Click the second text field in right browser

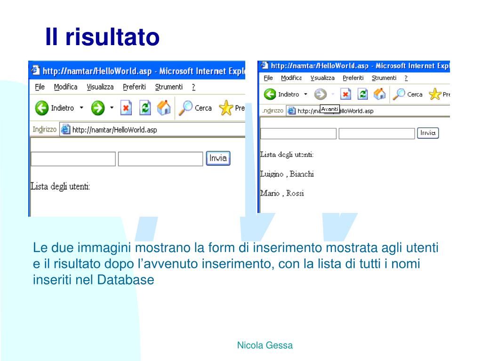377,133
